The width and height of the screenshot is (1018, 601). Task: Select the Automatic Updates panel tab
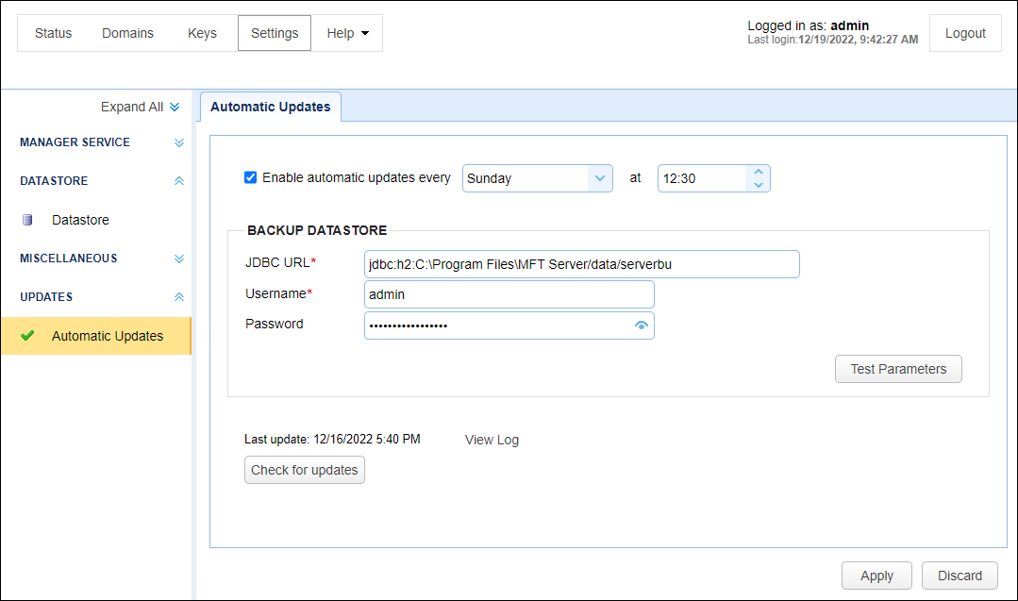tap(271, 108)
